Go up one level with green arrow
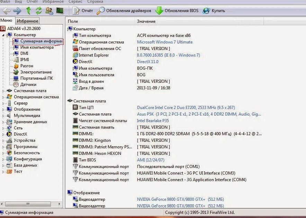Viewport: 306px width, 218px height. coord(28,11)
